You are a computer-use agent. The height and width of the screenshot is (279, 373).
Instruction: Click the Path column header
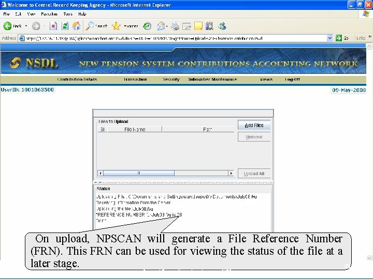(198, 129)
